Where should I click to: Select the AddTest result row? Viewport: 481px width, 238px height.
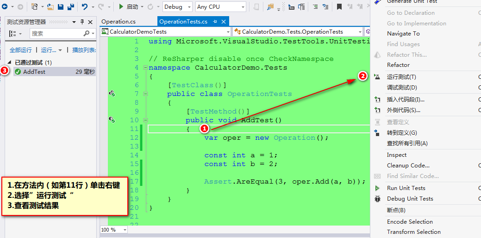click(55, 72)
